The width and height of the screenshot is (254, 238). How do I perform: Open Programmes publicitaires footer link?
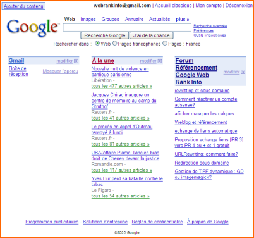(52, 222)
